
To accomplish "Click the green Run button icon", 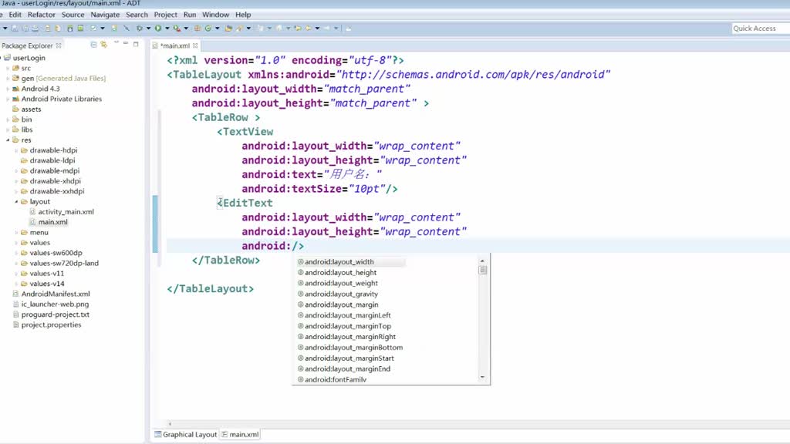I will pyautogui.click(x=157, y=29).
